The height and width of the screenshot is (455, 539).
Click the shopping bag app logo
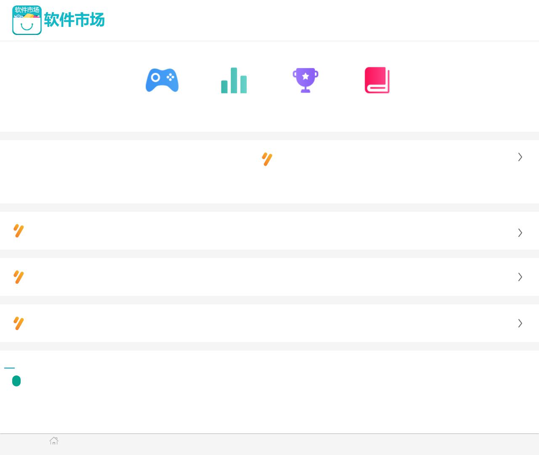coord(27,20)
